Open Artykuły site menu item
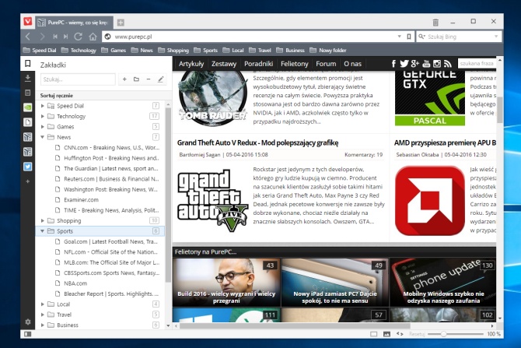The height and width of the screenshot is (348, 521). coord(191,64)
